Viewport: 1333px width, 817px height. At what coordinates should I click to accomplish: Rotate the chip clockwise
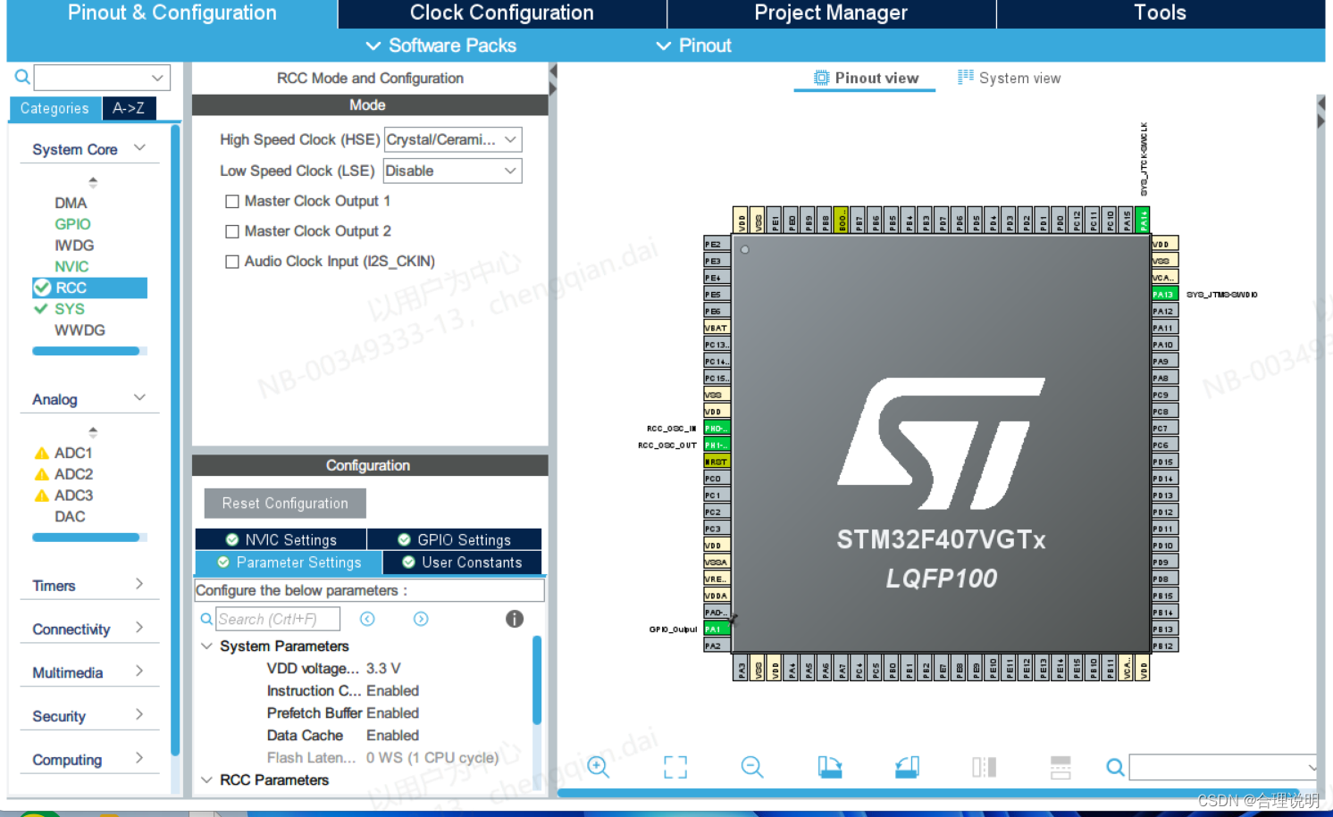click(x=830, y=766)
